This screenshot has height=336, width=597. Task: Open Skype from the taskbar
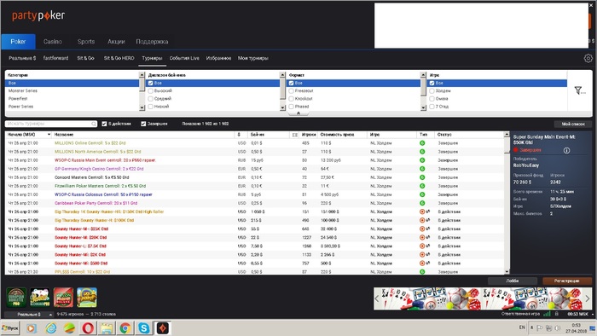coord(144,327)
